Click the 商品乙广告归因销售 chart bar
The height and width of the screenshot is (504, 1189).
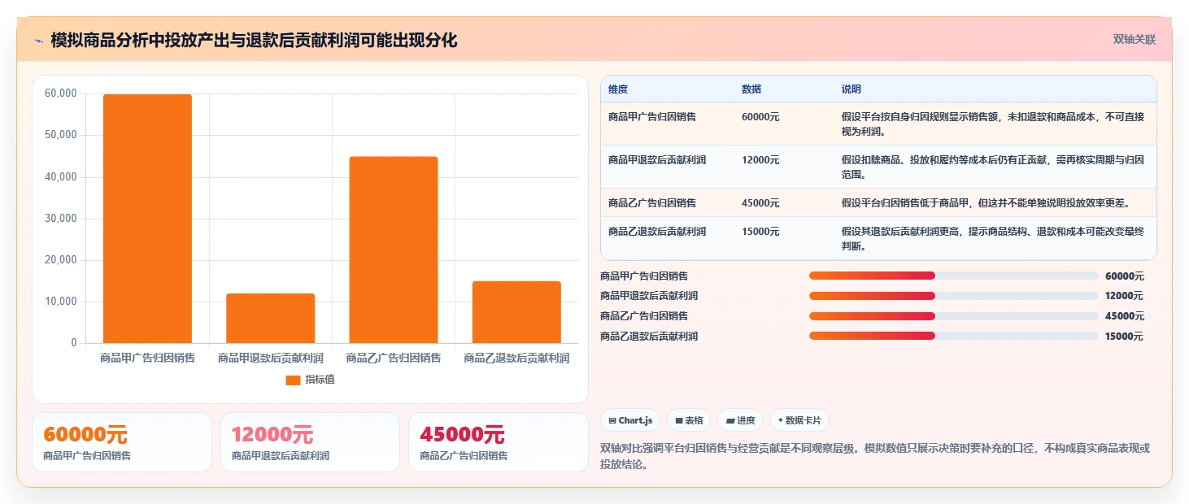click(x=394, y=250)
